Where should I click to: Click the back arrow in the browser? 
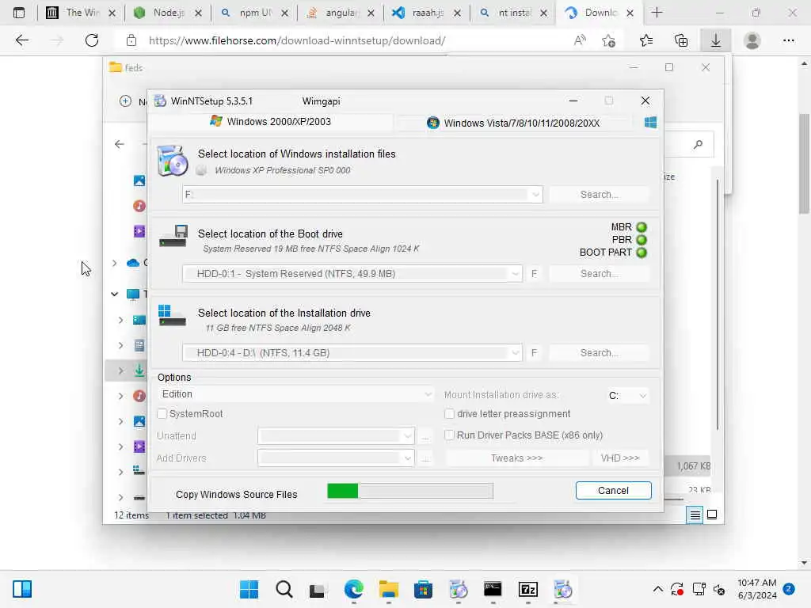pos(21,40)
